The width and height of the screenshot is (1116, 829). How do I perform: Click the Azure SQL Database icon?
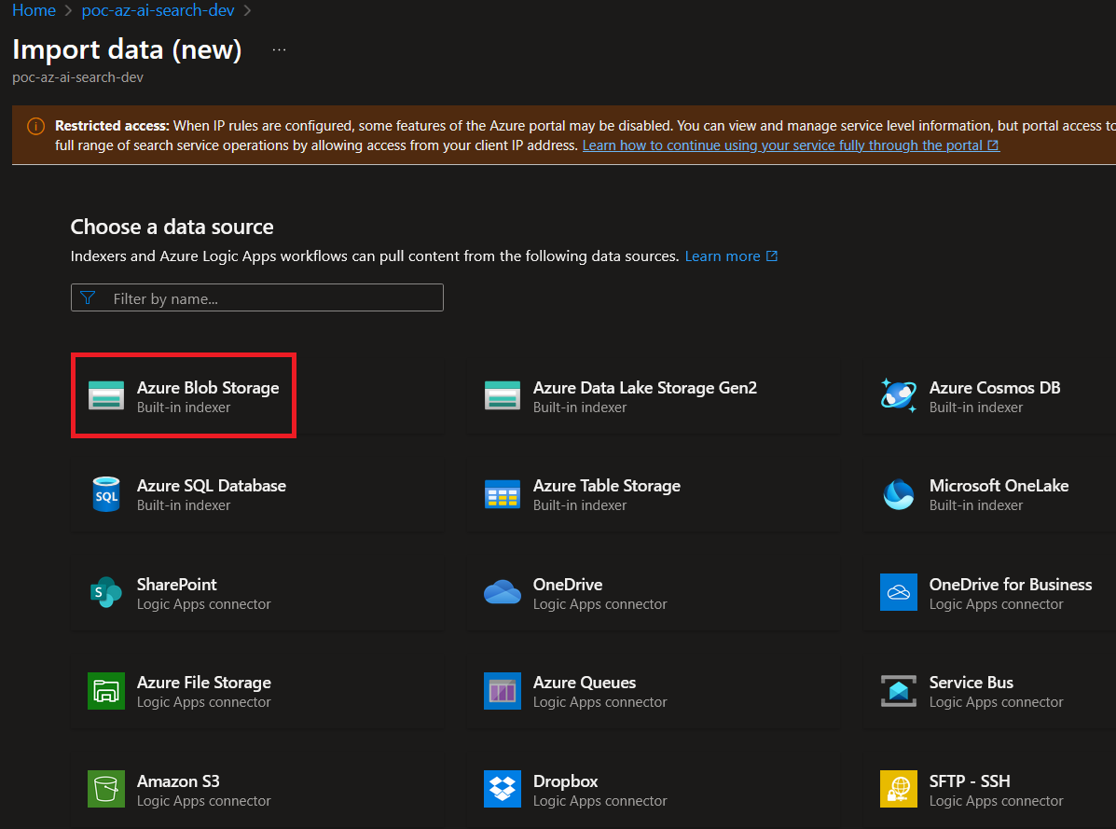click(106, 494)
